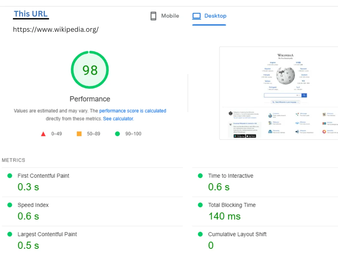The width and height of the screenshot is (338, 254).
Task: Click the 0.3 s First Contentful Paint value
Action: [28, 187]
